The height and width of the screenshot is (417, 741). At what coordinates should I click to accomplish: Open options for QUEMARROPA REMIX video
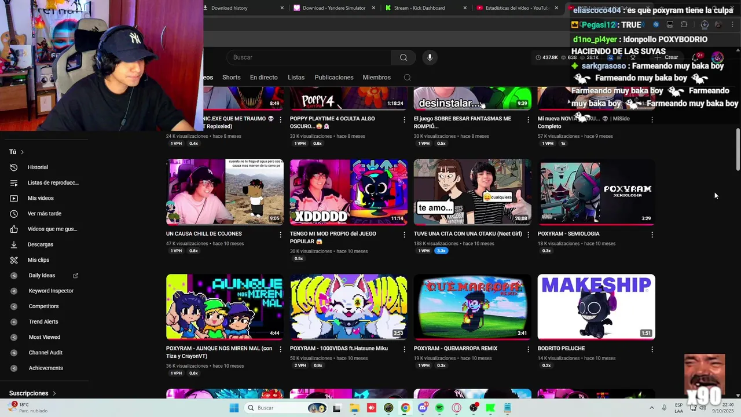tap(528, 349)
